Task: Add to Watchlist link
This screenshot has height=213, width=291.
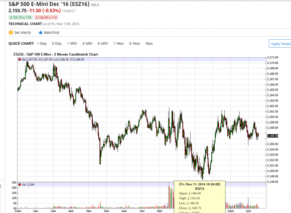Action: click(x=52, y=33)
